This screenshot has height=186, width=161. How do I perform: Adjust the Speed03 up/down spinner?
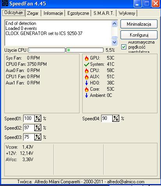tap(38, 137)
